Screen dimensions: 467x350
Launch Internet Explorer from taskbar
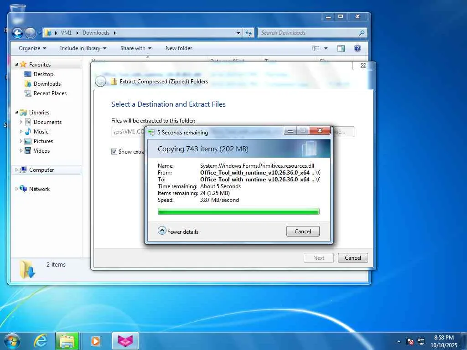click(x=41, y=341)
